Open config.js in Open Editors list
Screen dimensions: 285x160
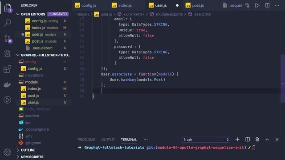click(44, 21)
